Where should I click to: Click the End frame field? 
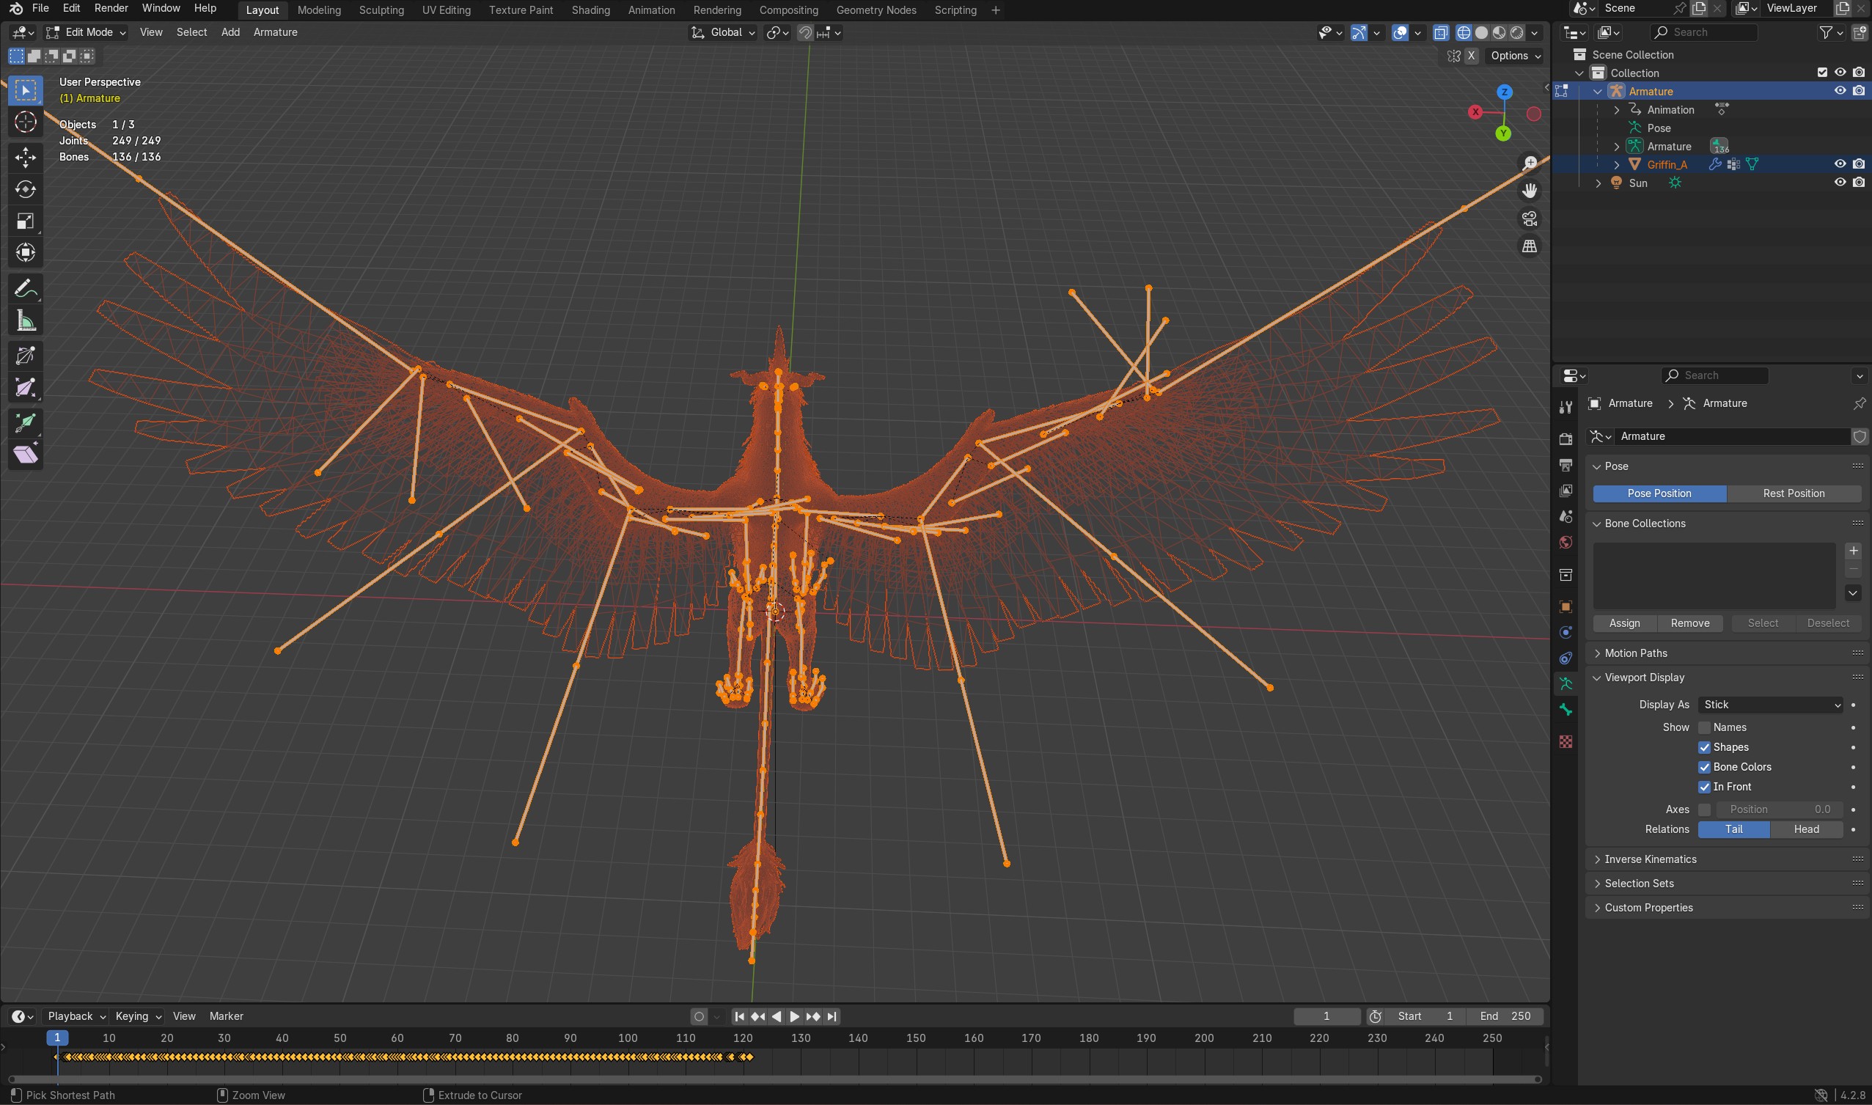pos(1505,1016)
